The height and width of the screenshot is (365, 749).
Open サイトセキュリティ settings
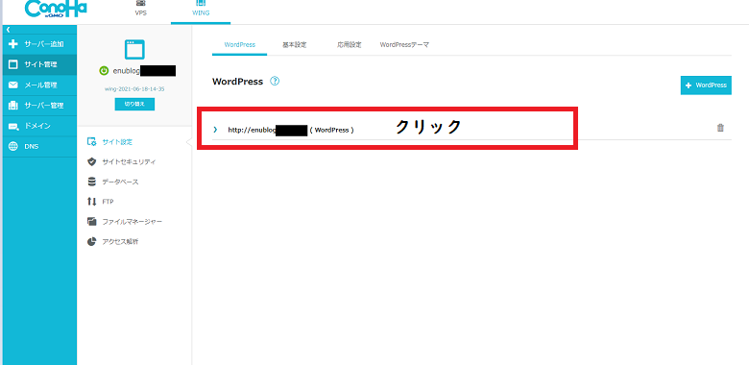pyautogui.click(x=129, y=162)
